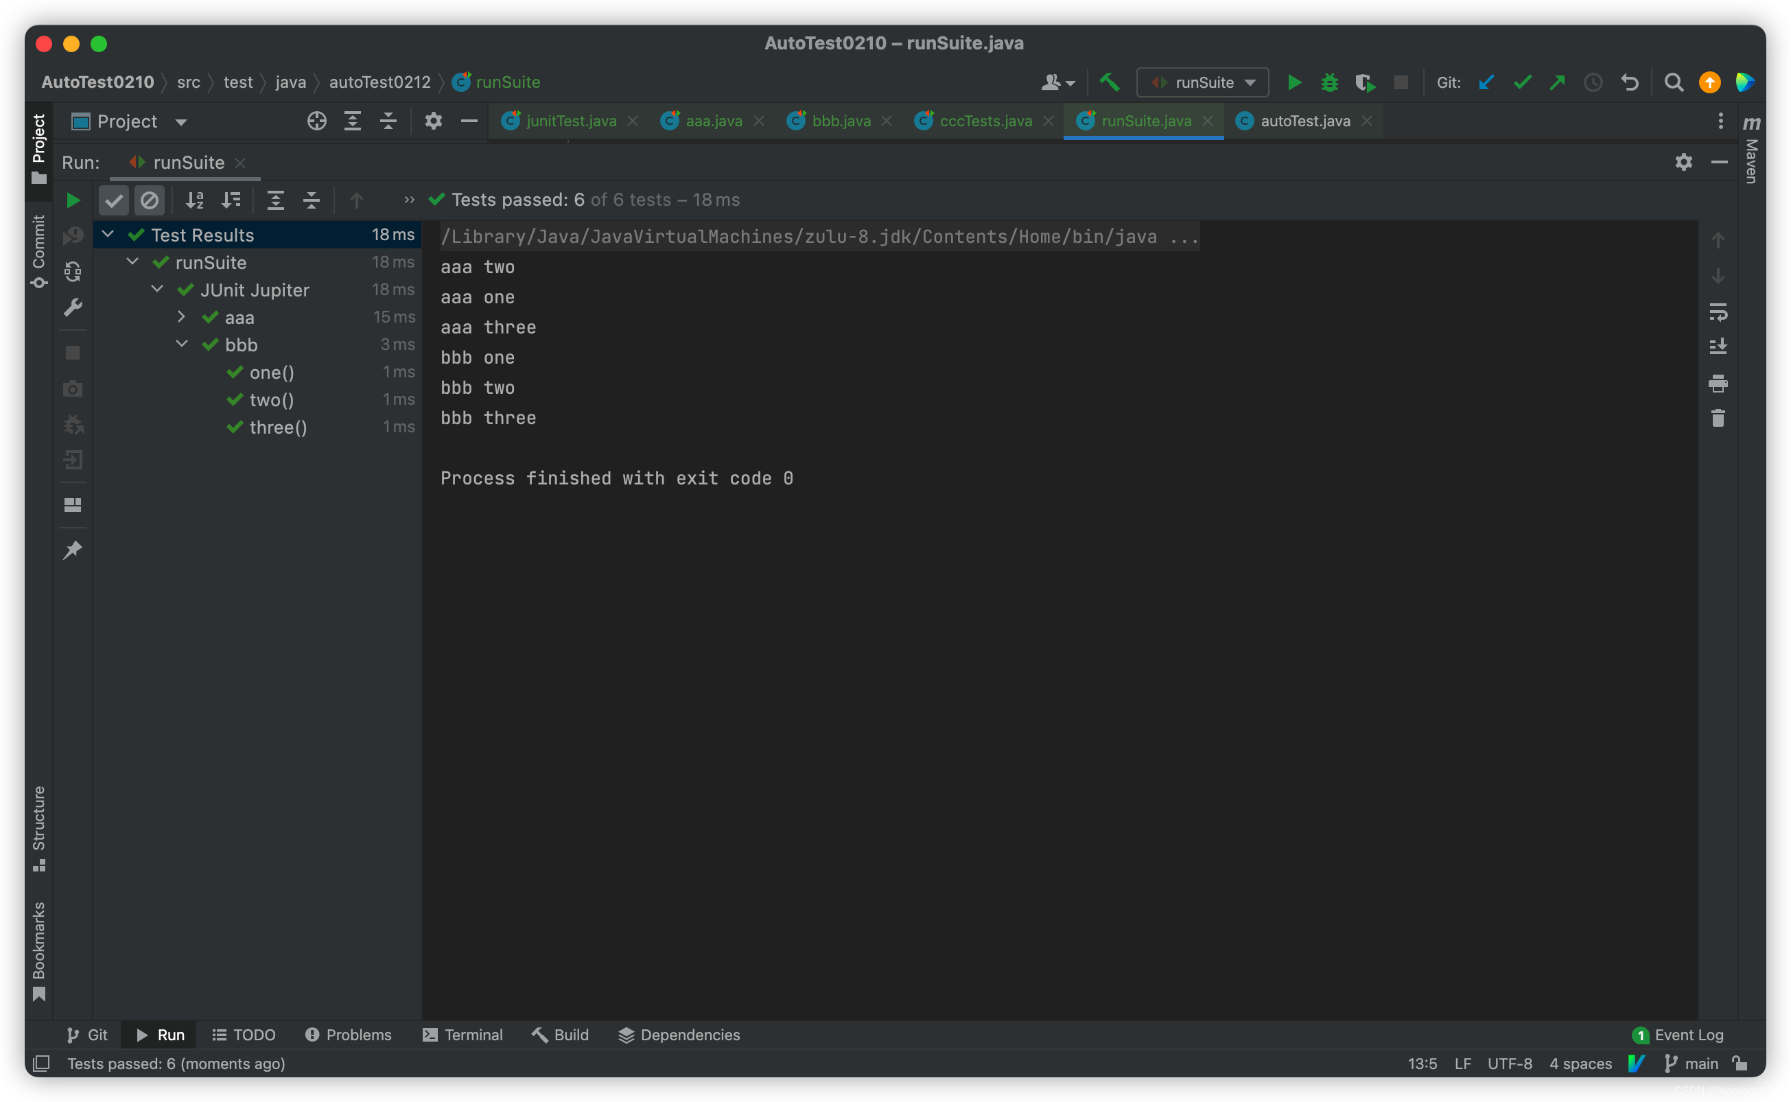Open the runSuite run configuration dropdown
Screen dimensions: 1791x1102
[x=1202, y=82]
